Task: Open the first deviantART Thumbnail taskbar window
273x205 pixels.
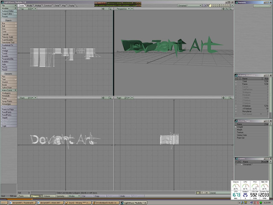Action: (22, 203)
